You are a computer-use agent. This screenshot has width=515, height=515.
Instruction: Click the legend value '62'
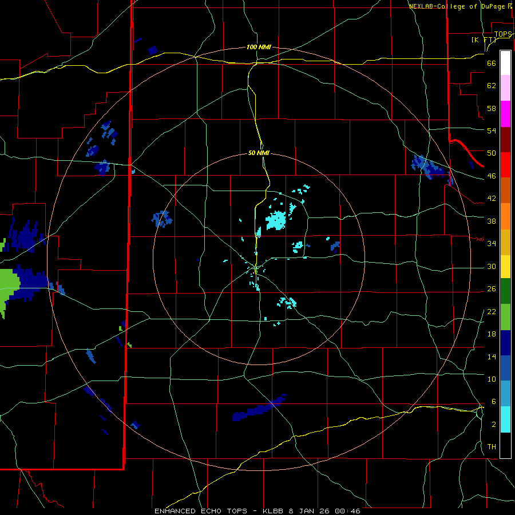(492, 86)
